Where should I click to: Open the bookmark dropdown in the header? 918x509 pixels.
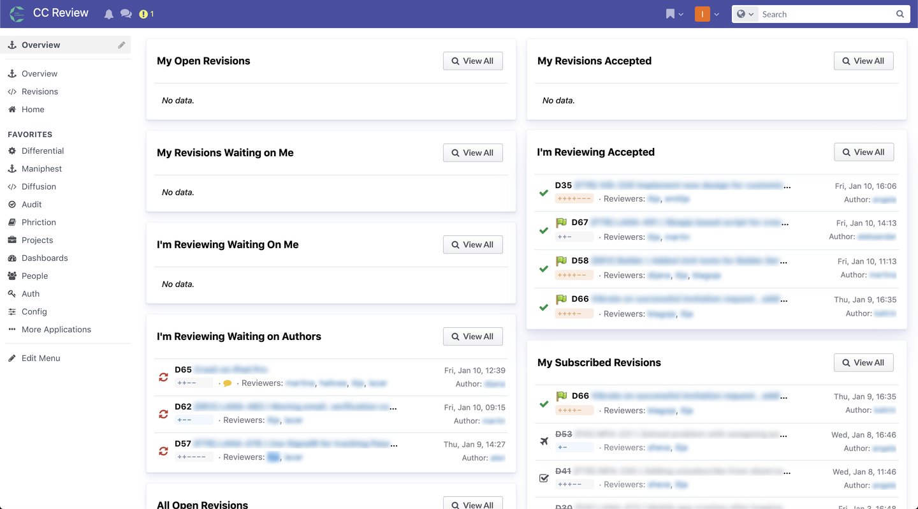pyautogui.click(x=674, y=14)
